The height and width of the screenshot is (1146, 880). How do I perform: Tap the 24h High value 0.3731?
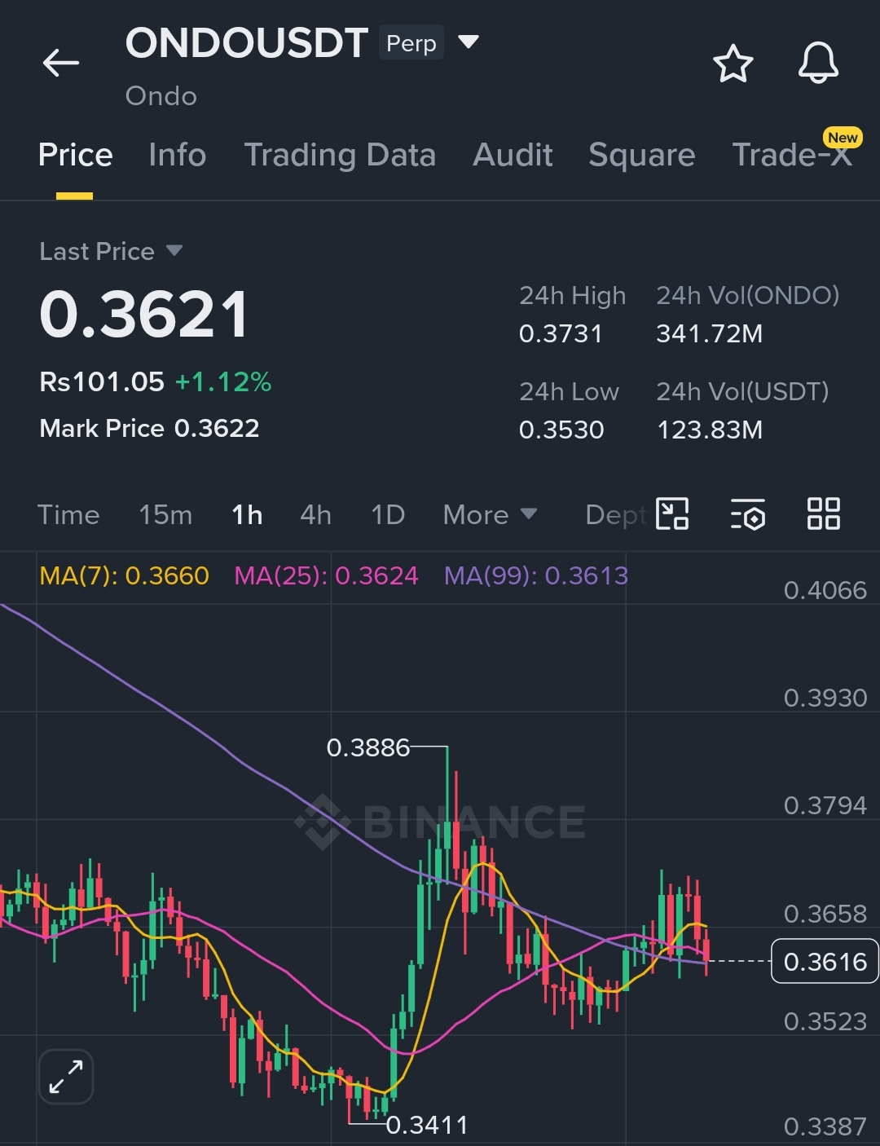coord(561,333)
